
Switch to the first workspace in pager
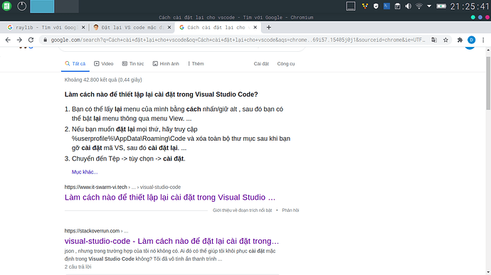(42, 6)
